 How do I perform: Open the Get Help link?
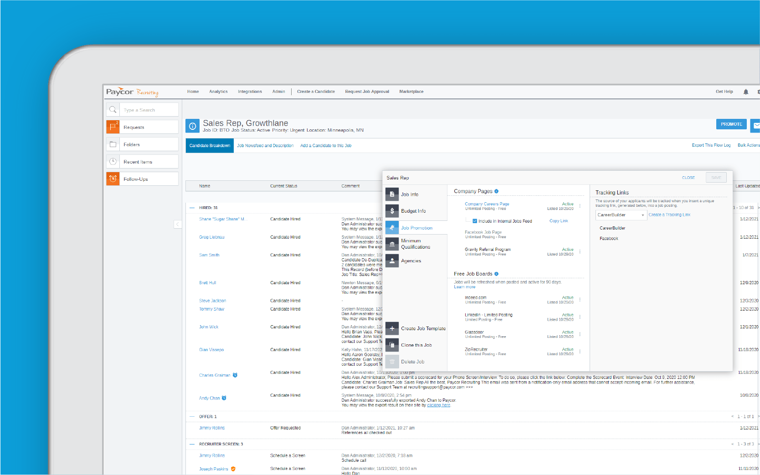point(724,92)
